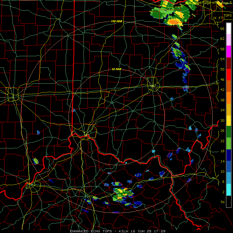Click the '34' legend value
Image resolution: width=233 pixels, height=233 pixels.
[x=222, y=110]
